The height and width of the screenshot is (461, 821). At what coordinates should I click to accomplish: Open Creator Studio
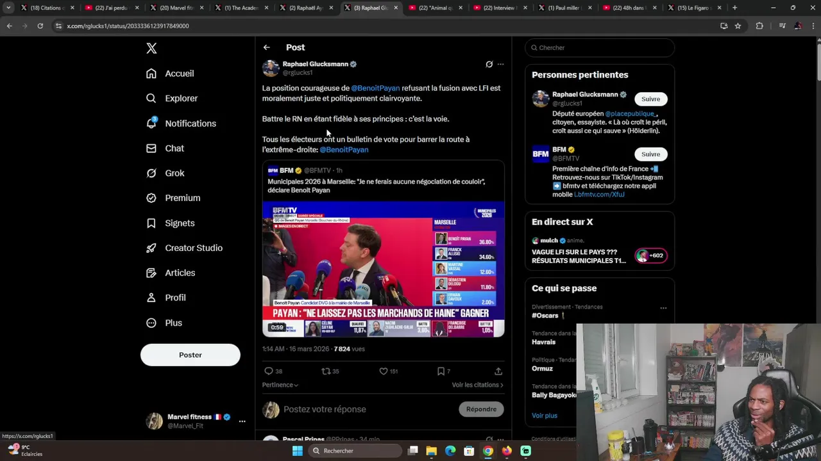click(184, 248)
